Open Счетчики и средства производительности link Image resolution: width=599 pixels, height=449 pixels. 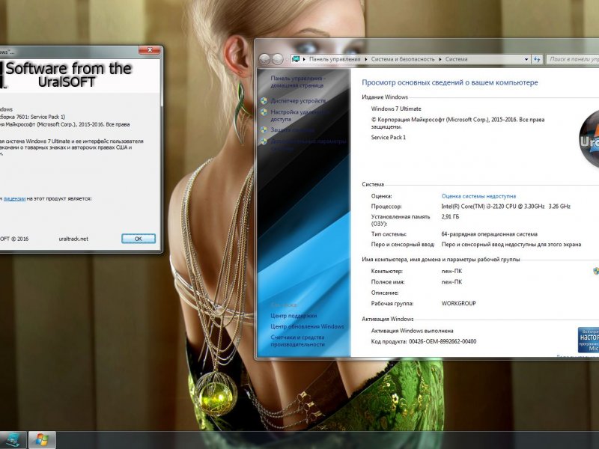coord(297,340)
